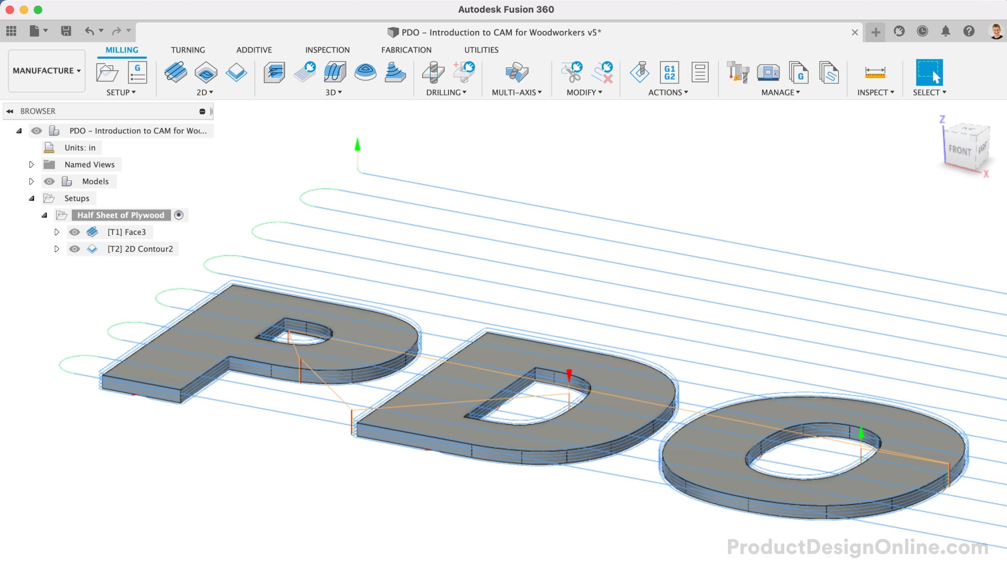Select the 2D Face milling tool
This screenshot has width=1007, height=566.
click(x=175, y=72)
